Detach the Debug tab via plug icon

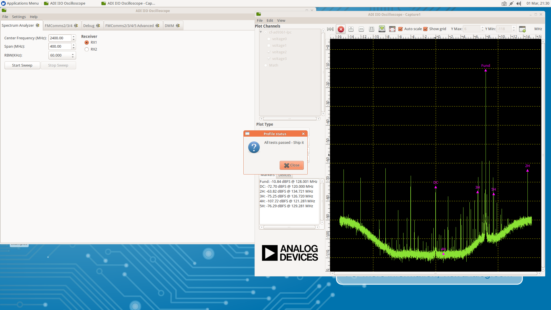[x=98, y=26]
